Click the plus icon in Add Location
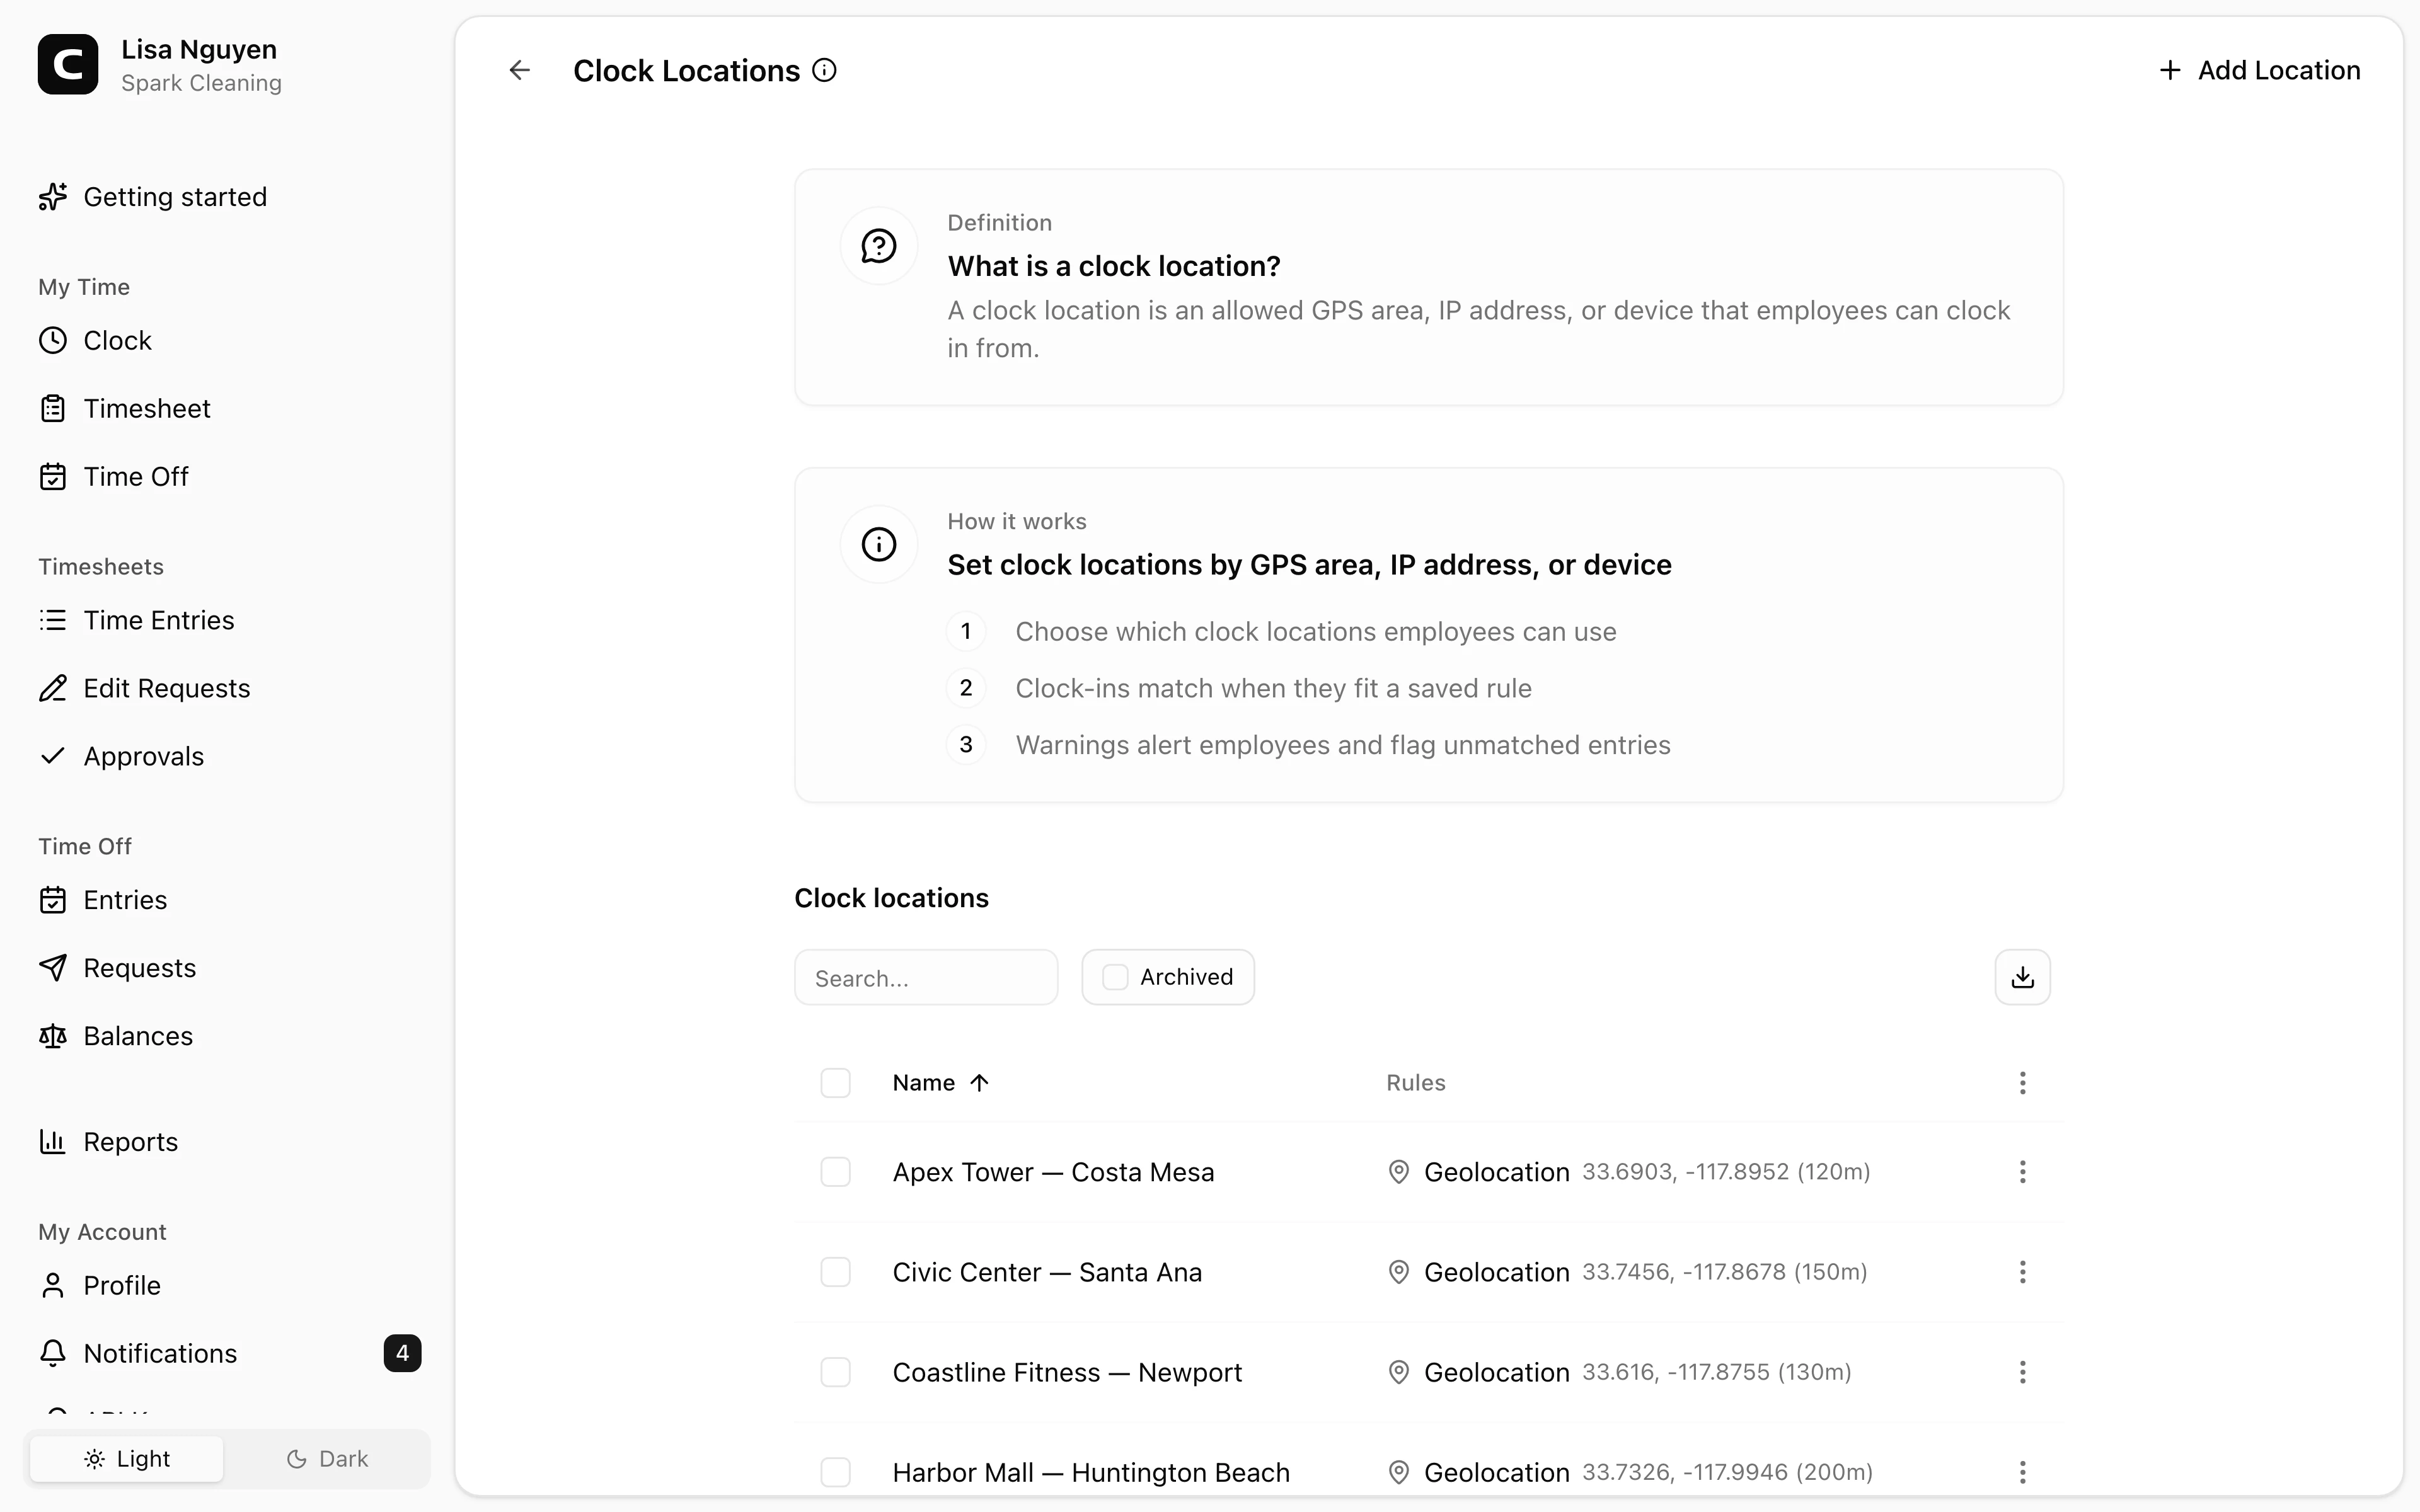Image resolution: width=2420 pixels, height=1512 pixels. tap(2170, 70)
